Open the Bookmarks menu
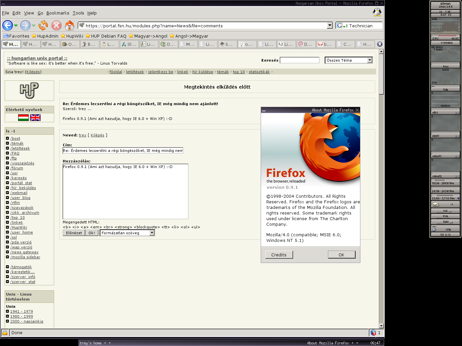The width and height of the screenshot is (462, 346). coord(58,13)
